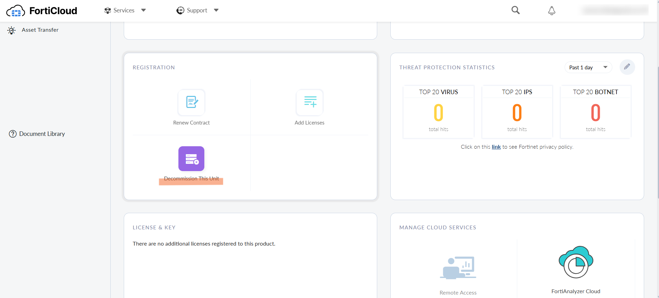Click the REGISTRATION section heading

point(154,68)
